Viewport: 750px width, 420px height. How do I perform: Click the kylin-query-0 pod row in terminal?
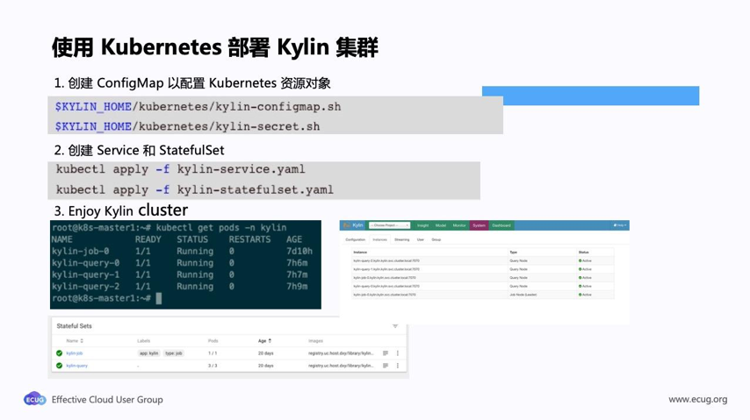(x=180, y=263)
